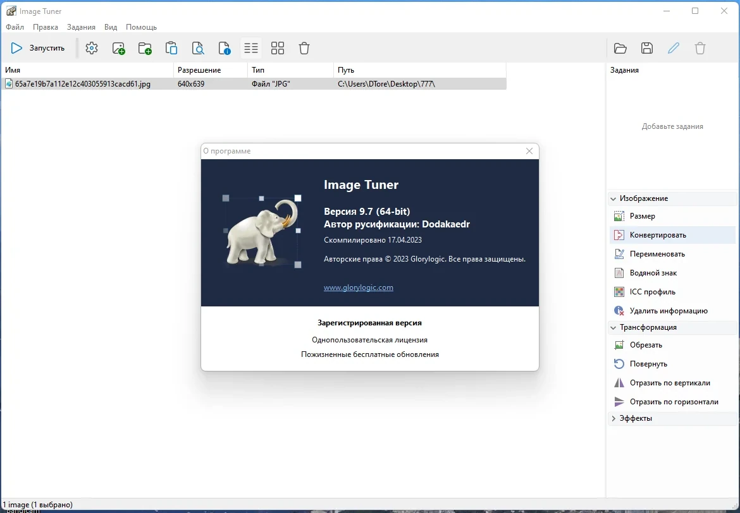Select file 65a7e19b7a112e12c403055913cacd61.jpg

[83, 84]
